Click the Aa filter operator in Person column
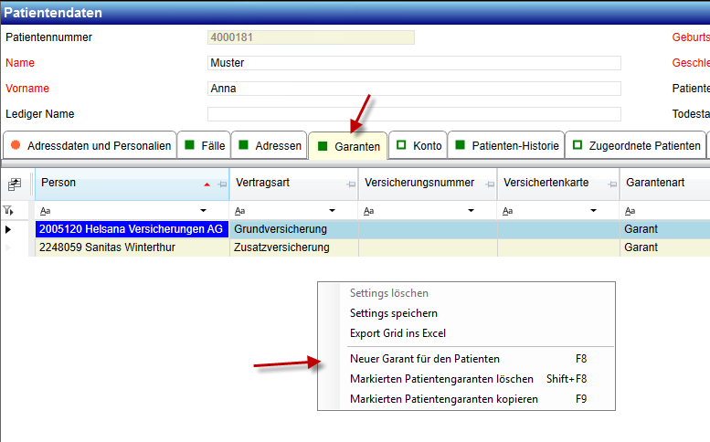 click(46, 211)
